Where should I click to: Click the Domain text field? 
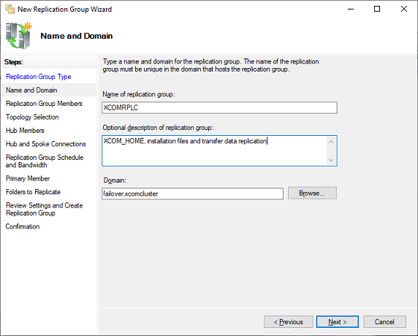[x=192, y=194]
